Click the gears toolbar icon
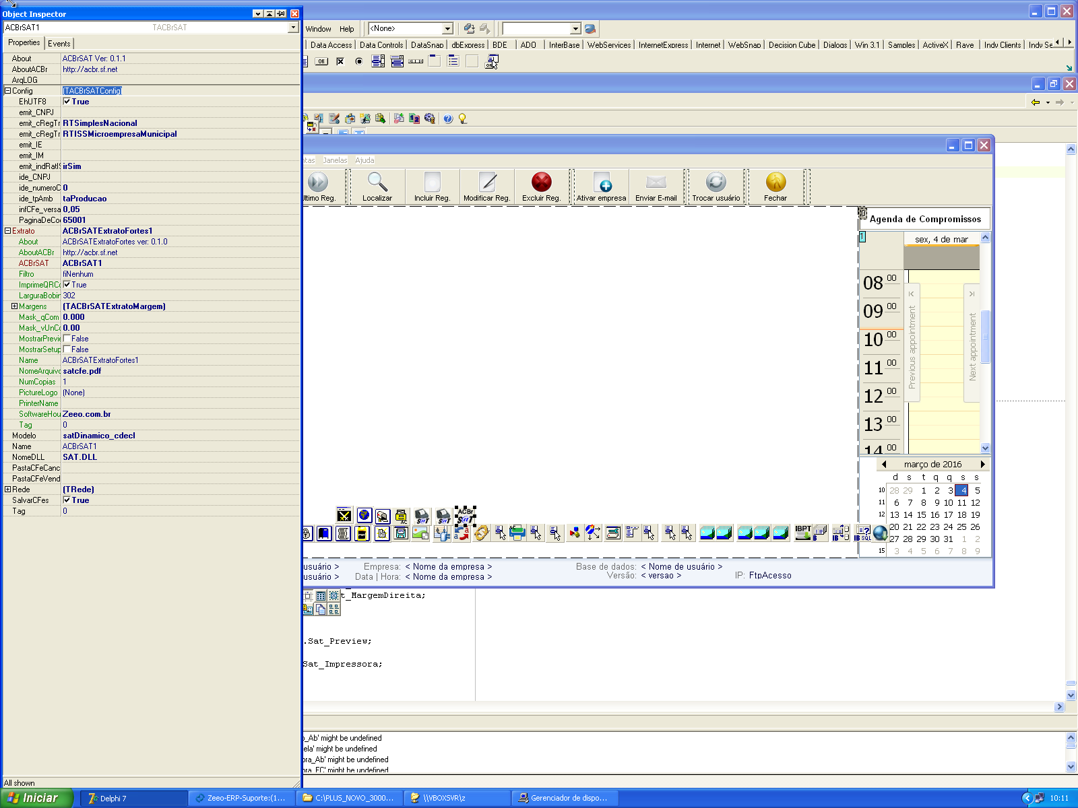This screenshot has height=808, width=1078. point(429,119)
